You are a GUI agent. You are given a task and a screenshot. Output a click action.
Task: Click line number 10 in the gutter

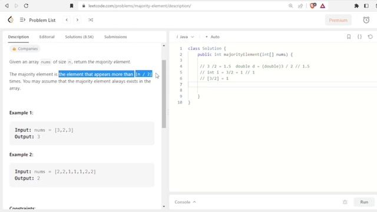tap(180, 102)
